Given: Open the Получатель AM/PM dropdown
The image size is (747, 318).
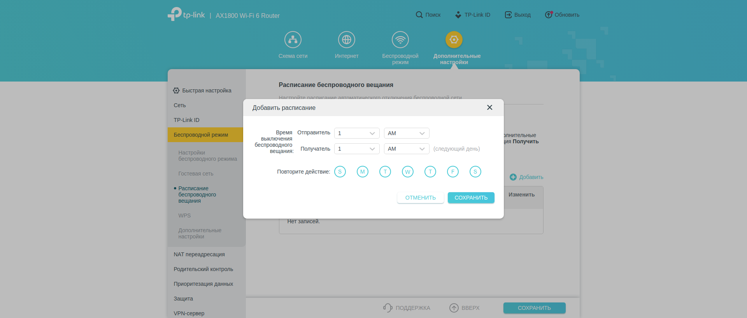Looking at the screenshot, I should [x=406, y=149].
